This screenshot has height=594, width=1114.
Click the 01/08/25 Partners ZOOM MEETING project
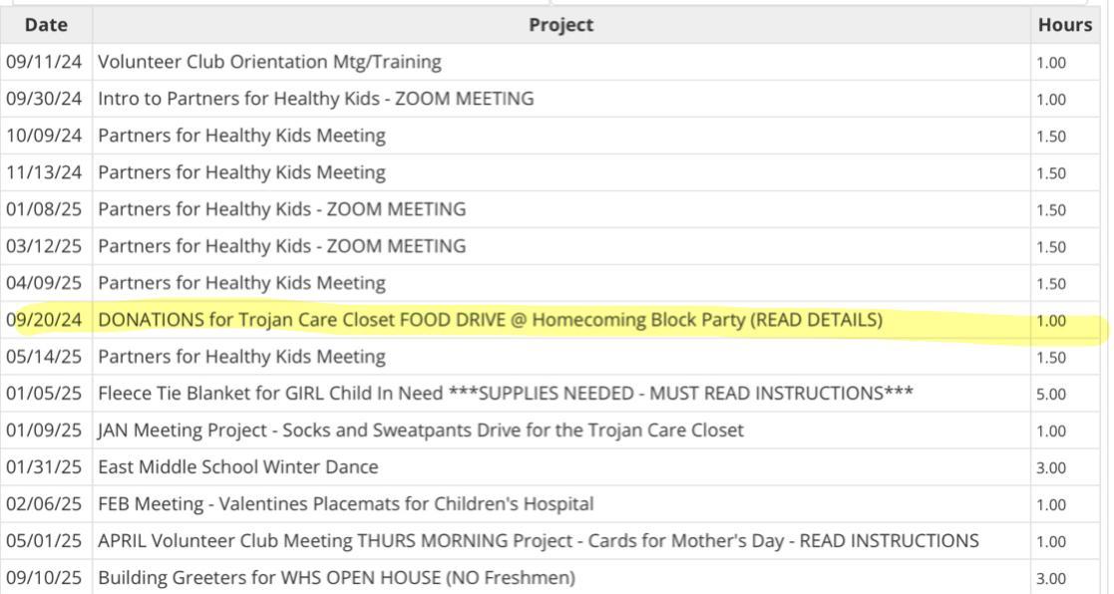coord(281,209)
